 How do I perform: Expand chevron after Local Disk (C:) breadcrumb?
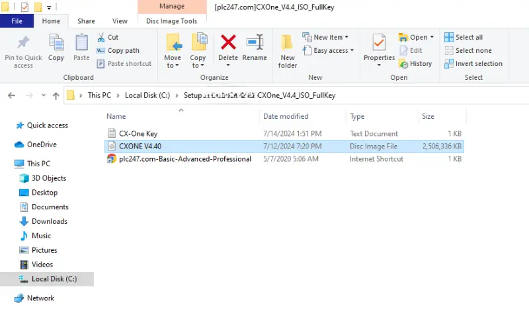pos(177,96)
